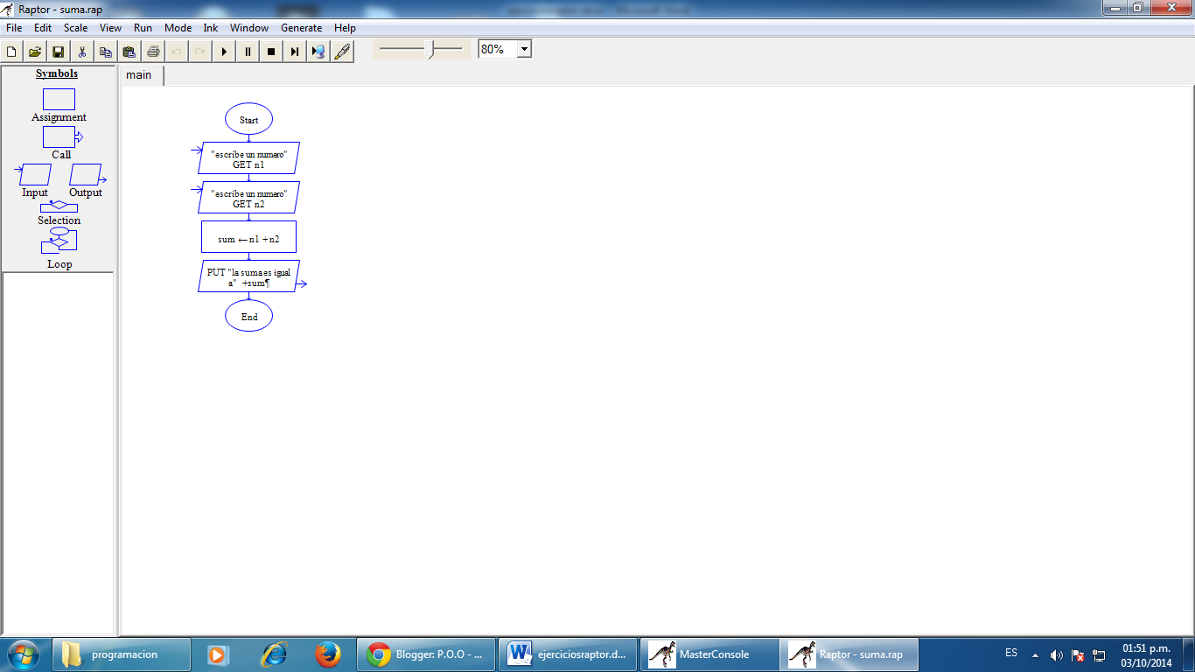The width and height of the screenshot is (1195, 672).
Task: Show hidden tray icons arrow
Action: click(x=1036, y=654)
